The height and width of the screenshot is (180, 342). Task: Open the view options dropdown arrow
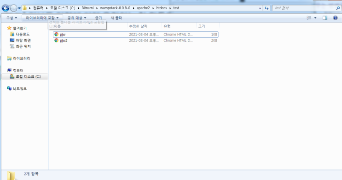(x=315, y=18)
